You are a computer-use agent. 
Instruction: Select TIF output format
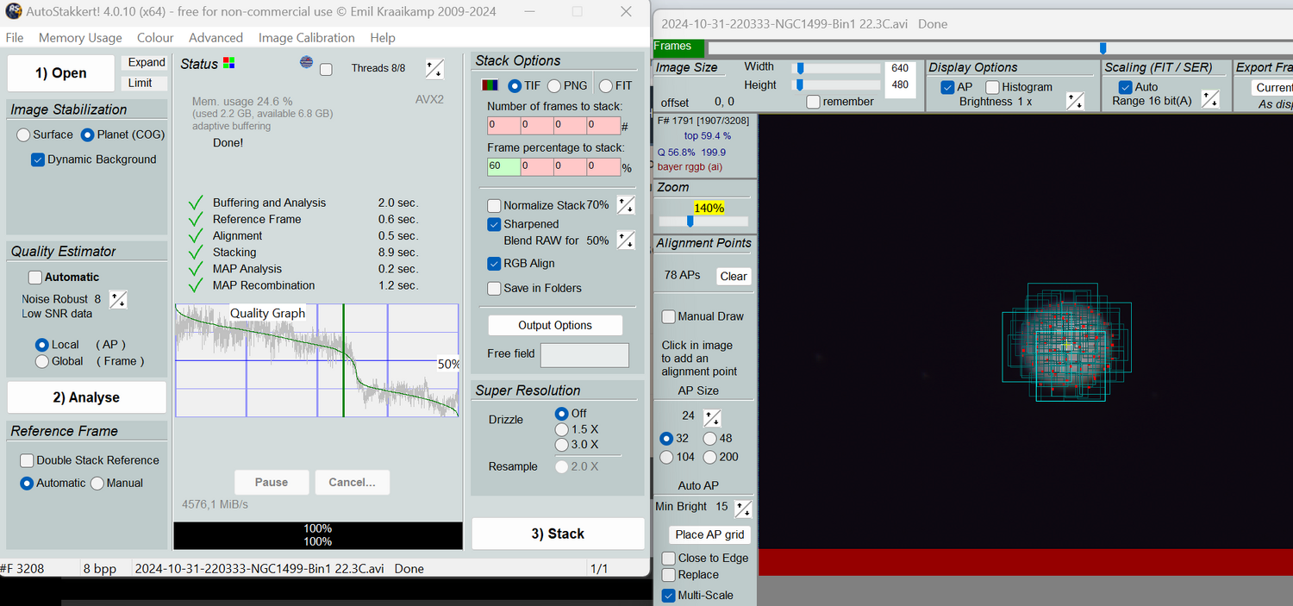(515, 85)
